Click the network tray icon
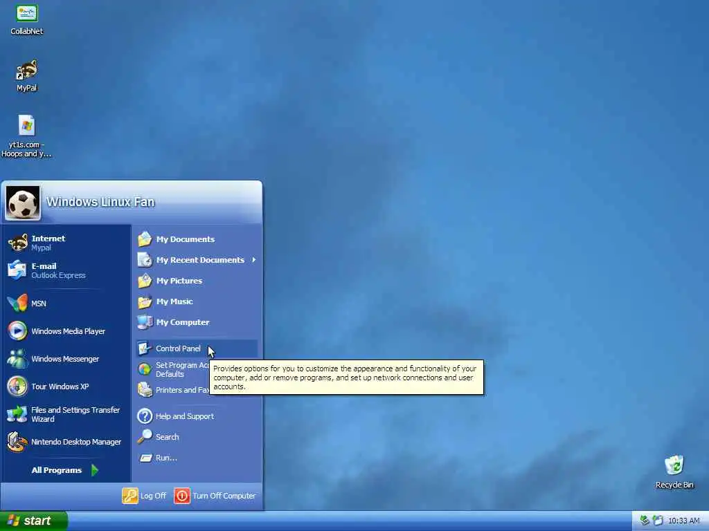Viewport: 709px width, 531px height. (645, 521)
